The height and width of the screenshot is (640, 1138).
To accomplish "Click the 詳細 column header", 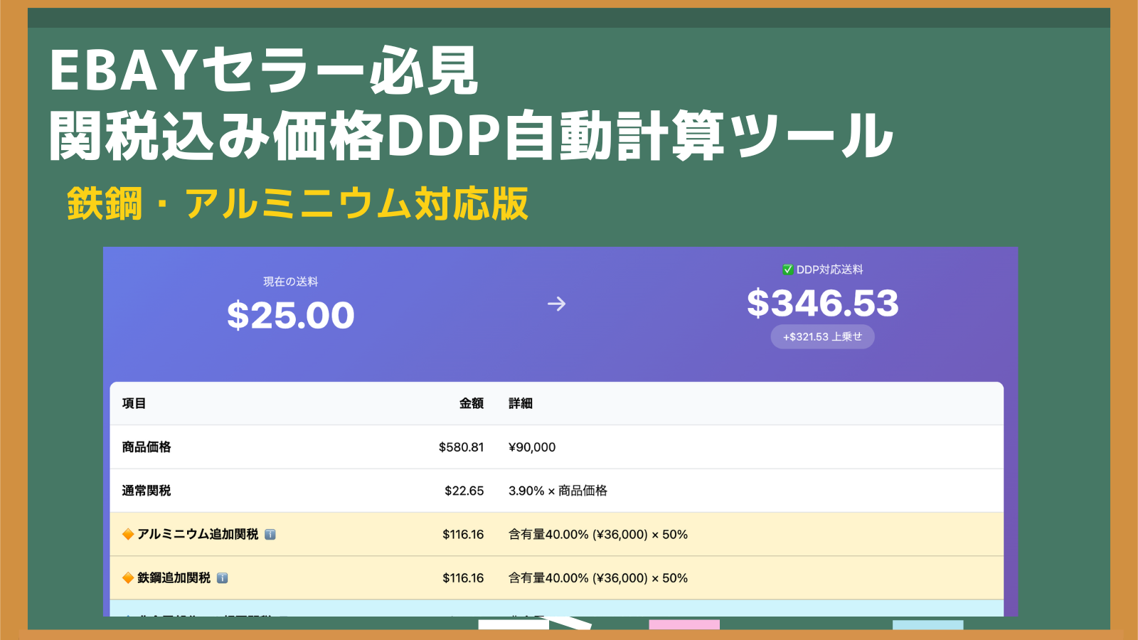I will click(x=520, y=403).
